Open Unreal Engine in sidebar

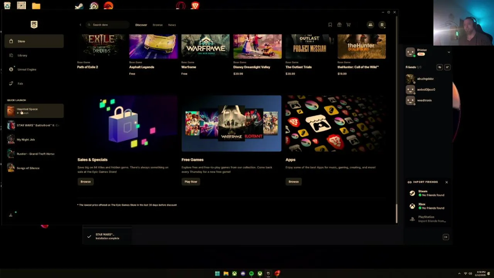pos(34,69)
